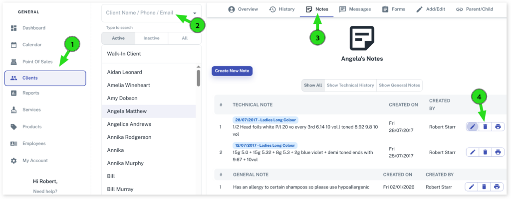
Task: Filter notes by Show Technical History
Action: point(350,85)
